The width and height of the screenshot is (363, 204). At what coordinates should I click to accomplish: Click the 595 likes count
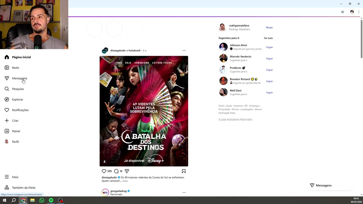click(109, 171)
